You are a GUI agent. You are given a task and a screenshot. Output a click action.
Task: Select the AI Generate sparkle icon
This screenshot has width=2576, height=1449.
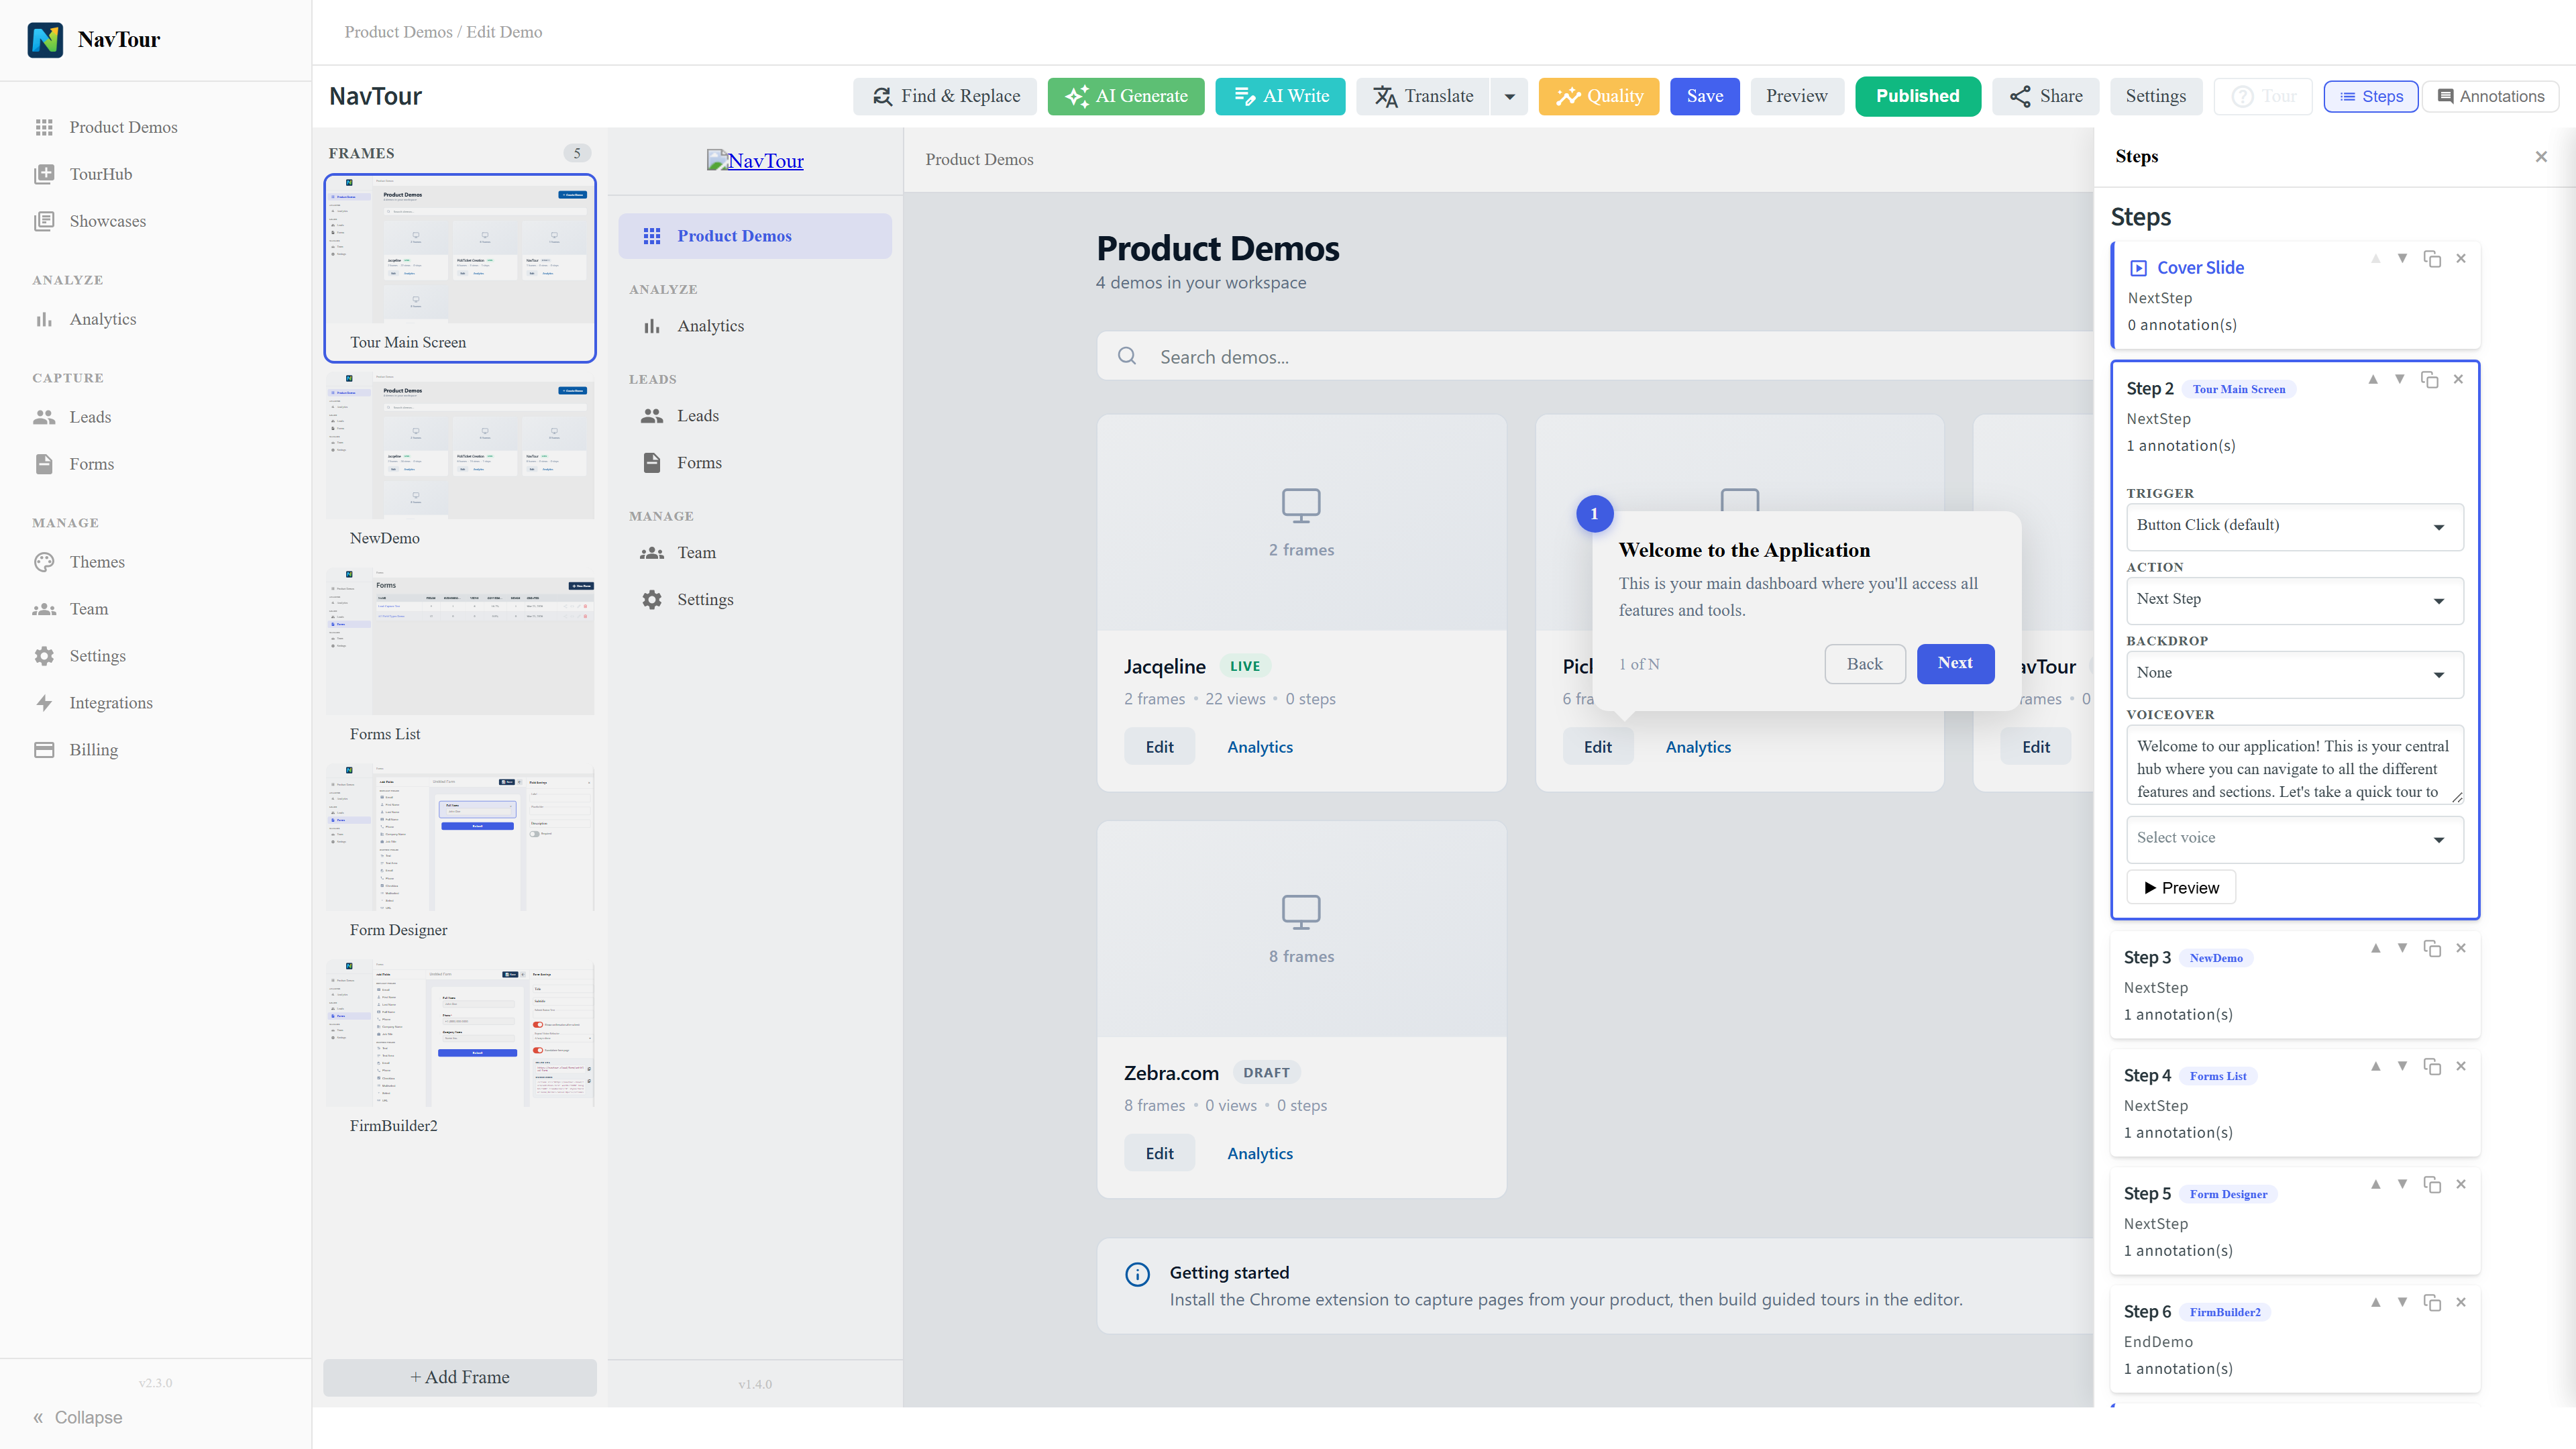(x=1077, y=96)
